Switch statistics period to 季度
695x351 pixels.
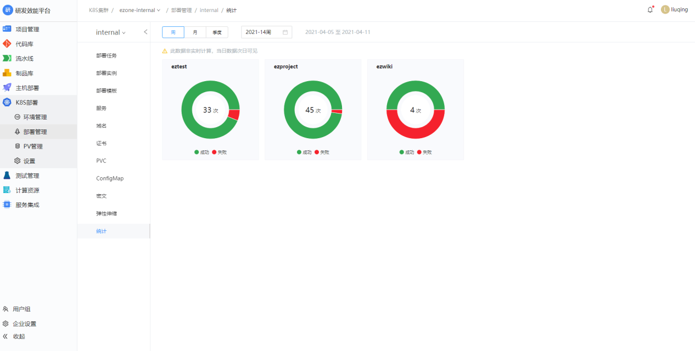[217, 32]
